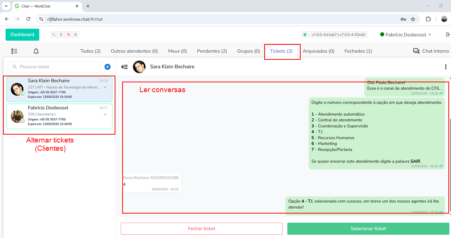Open browser extensions puzzle icon
Viewport: 451px width, 238px height.
point(428,19)
